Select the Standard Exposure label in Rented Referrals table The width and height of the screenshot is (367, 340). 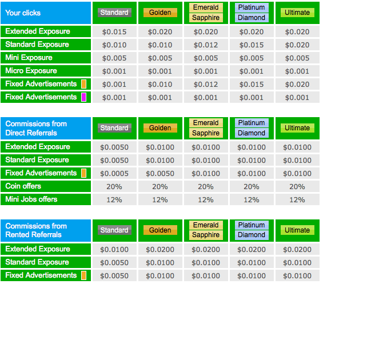coord(46,262)
